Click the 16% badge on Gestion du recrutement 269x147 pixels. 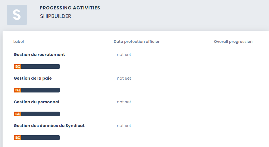coord(17,67)
